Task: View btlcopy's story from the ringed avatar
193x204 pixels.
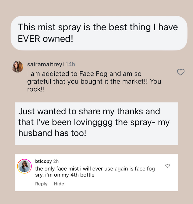Action: click(x=24, y=166)
